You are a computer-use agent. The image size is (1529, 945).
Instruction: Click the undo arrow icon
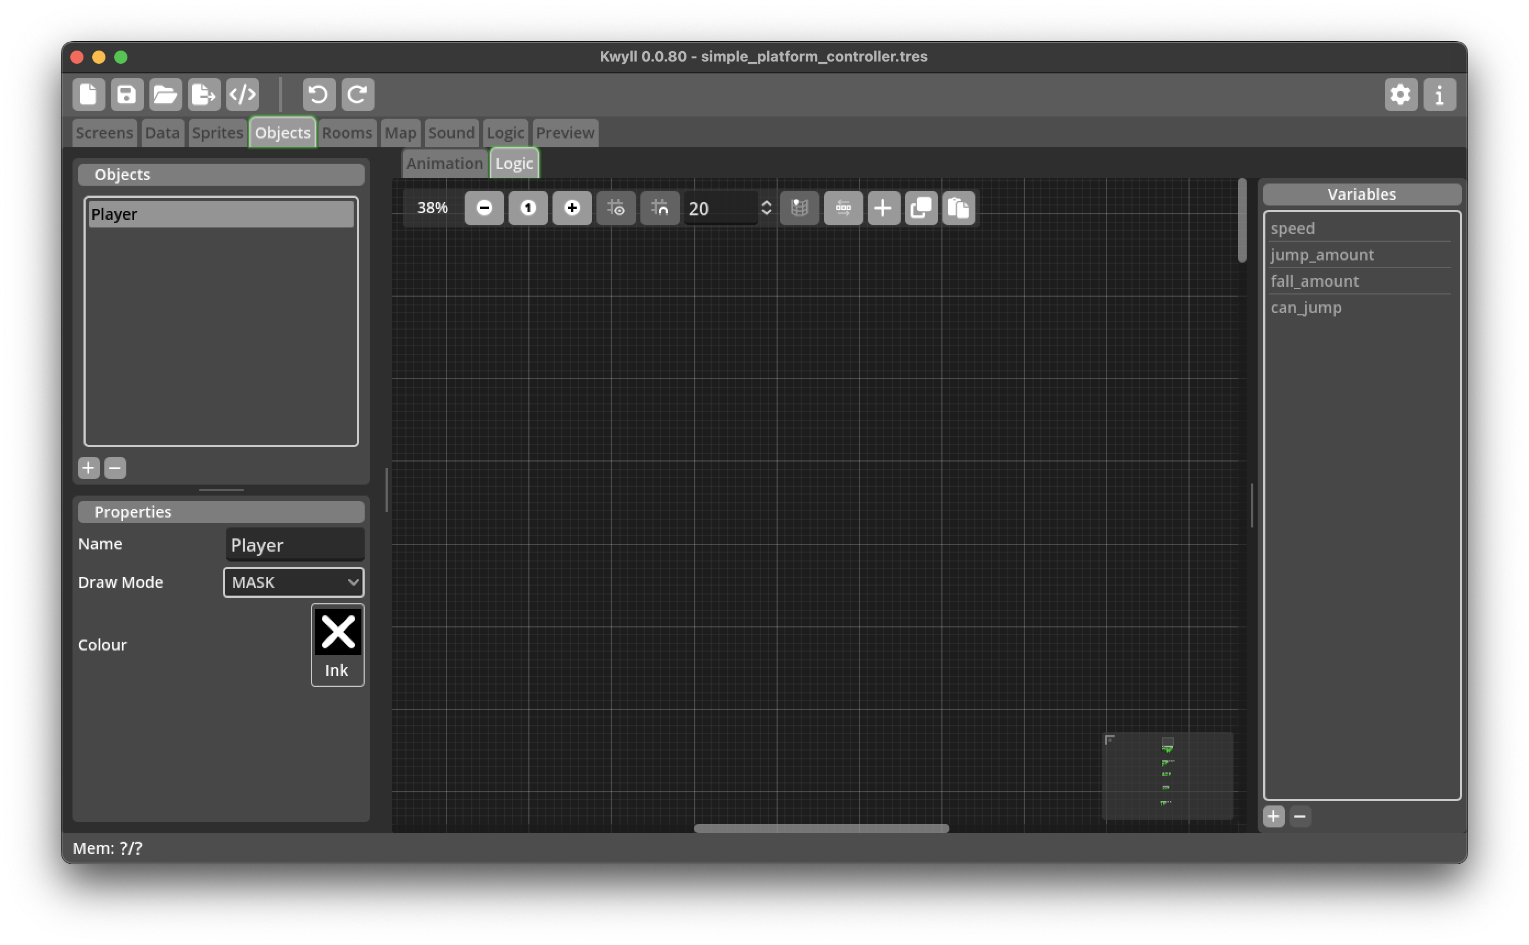319,94
